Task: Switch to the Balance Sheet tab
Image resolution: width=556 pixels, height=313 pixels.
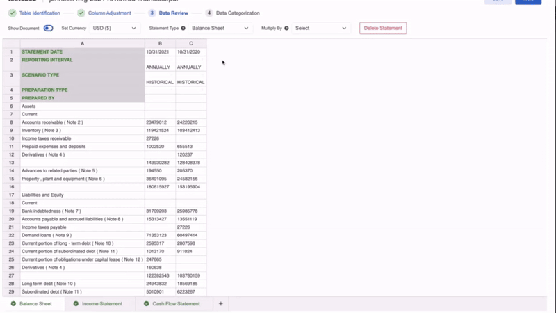Action: pos(35,304)
